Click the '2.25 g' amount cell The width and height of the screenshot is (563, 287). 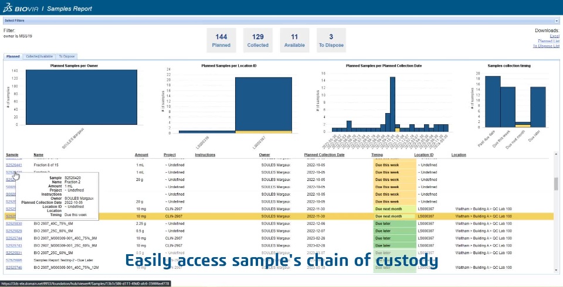tap(141, 224)
